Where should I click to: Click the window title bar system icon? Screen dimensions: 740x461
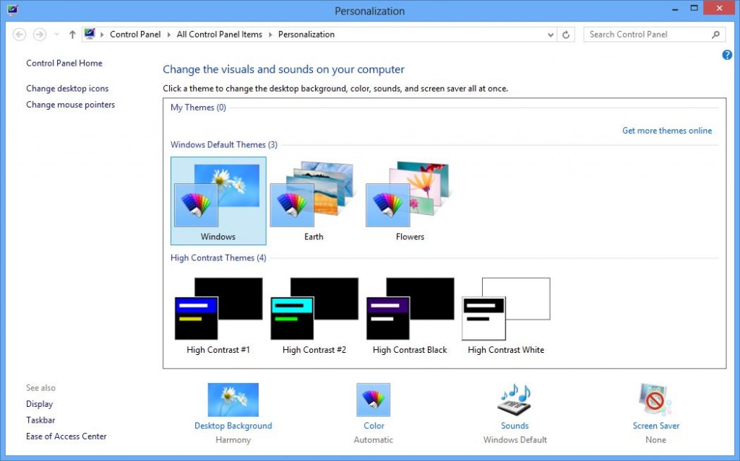pos(13,10)
